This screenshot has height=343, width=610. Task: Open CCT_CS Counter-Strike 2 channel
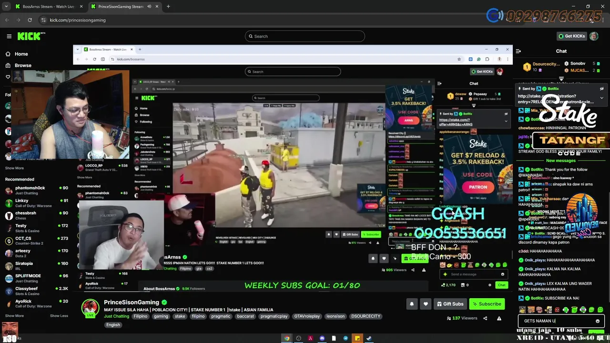click(37, 241)
